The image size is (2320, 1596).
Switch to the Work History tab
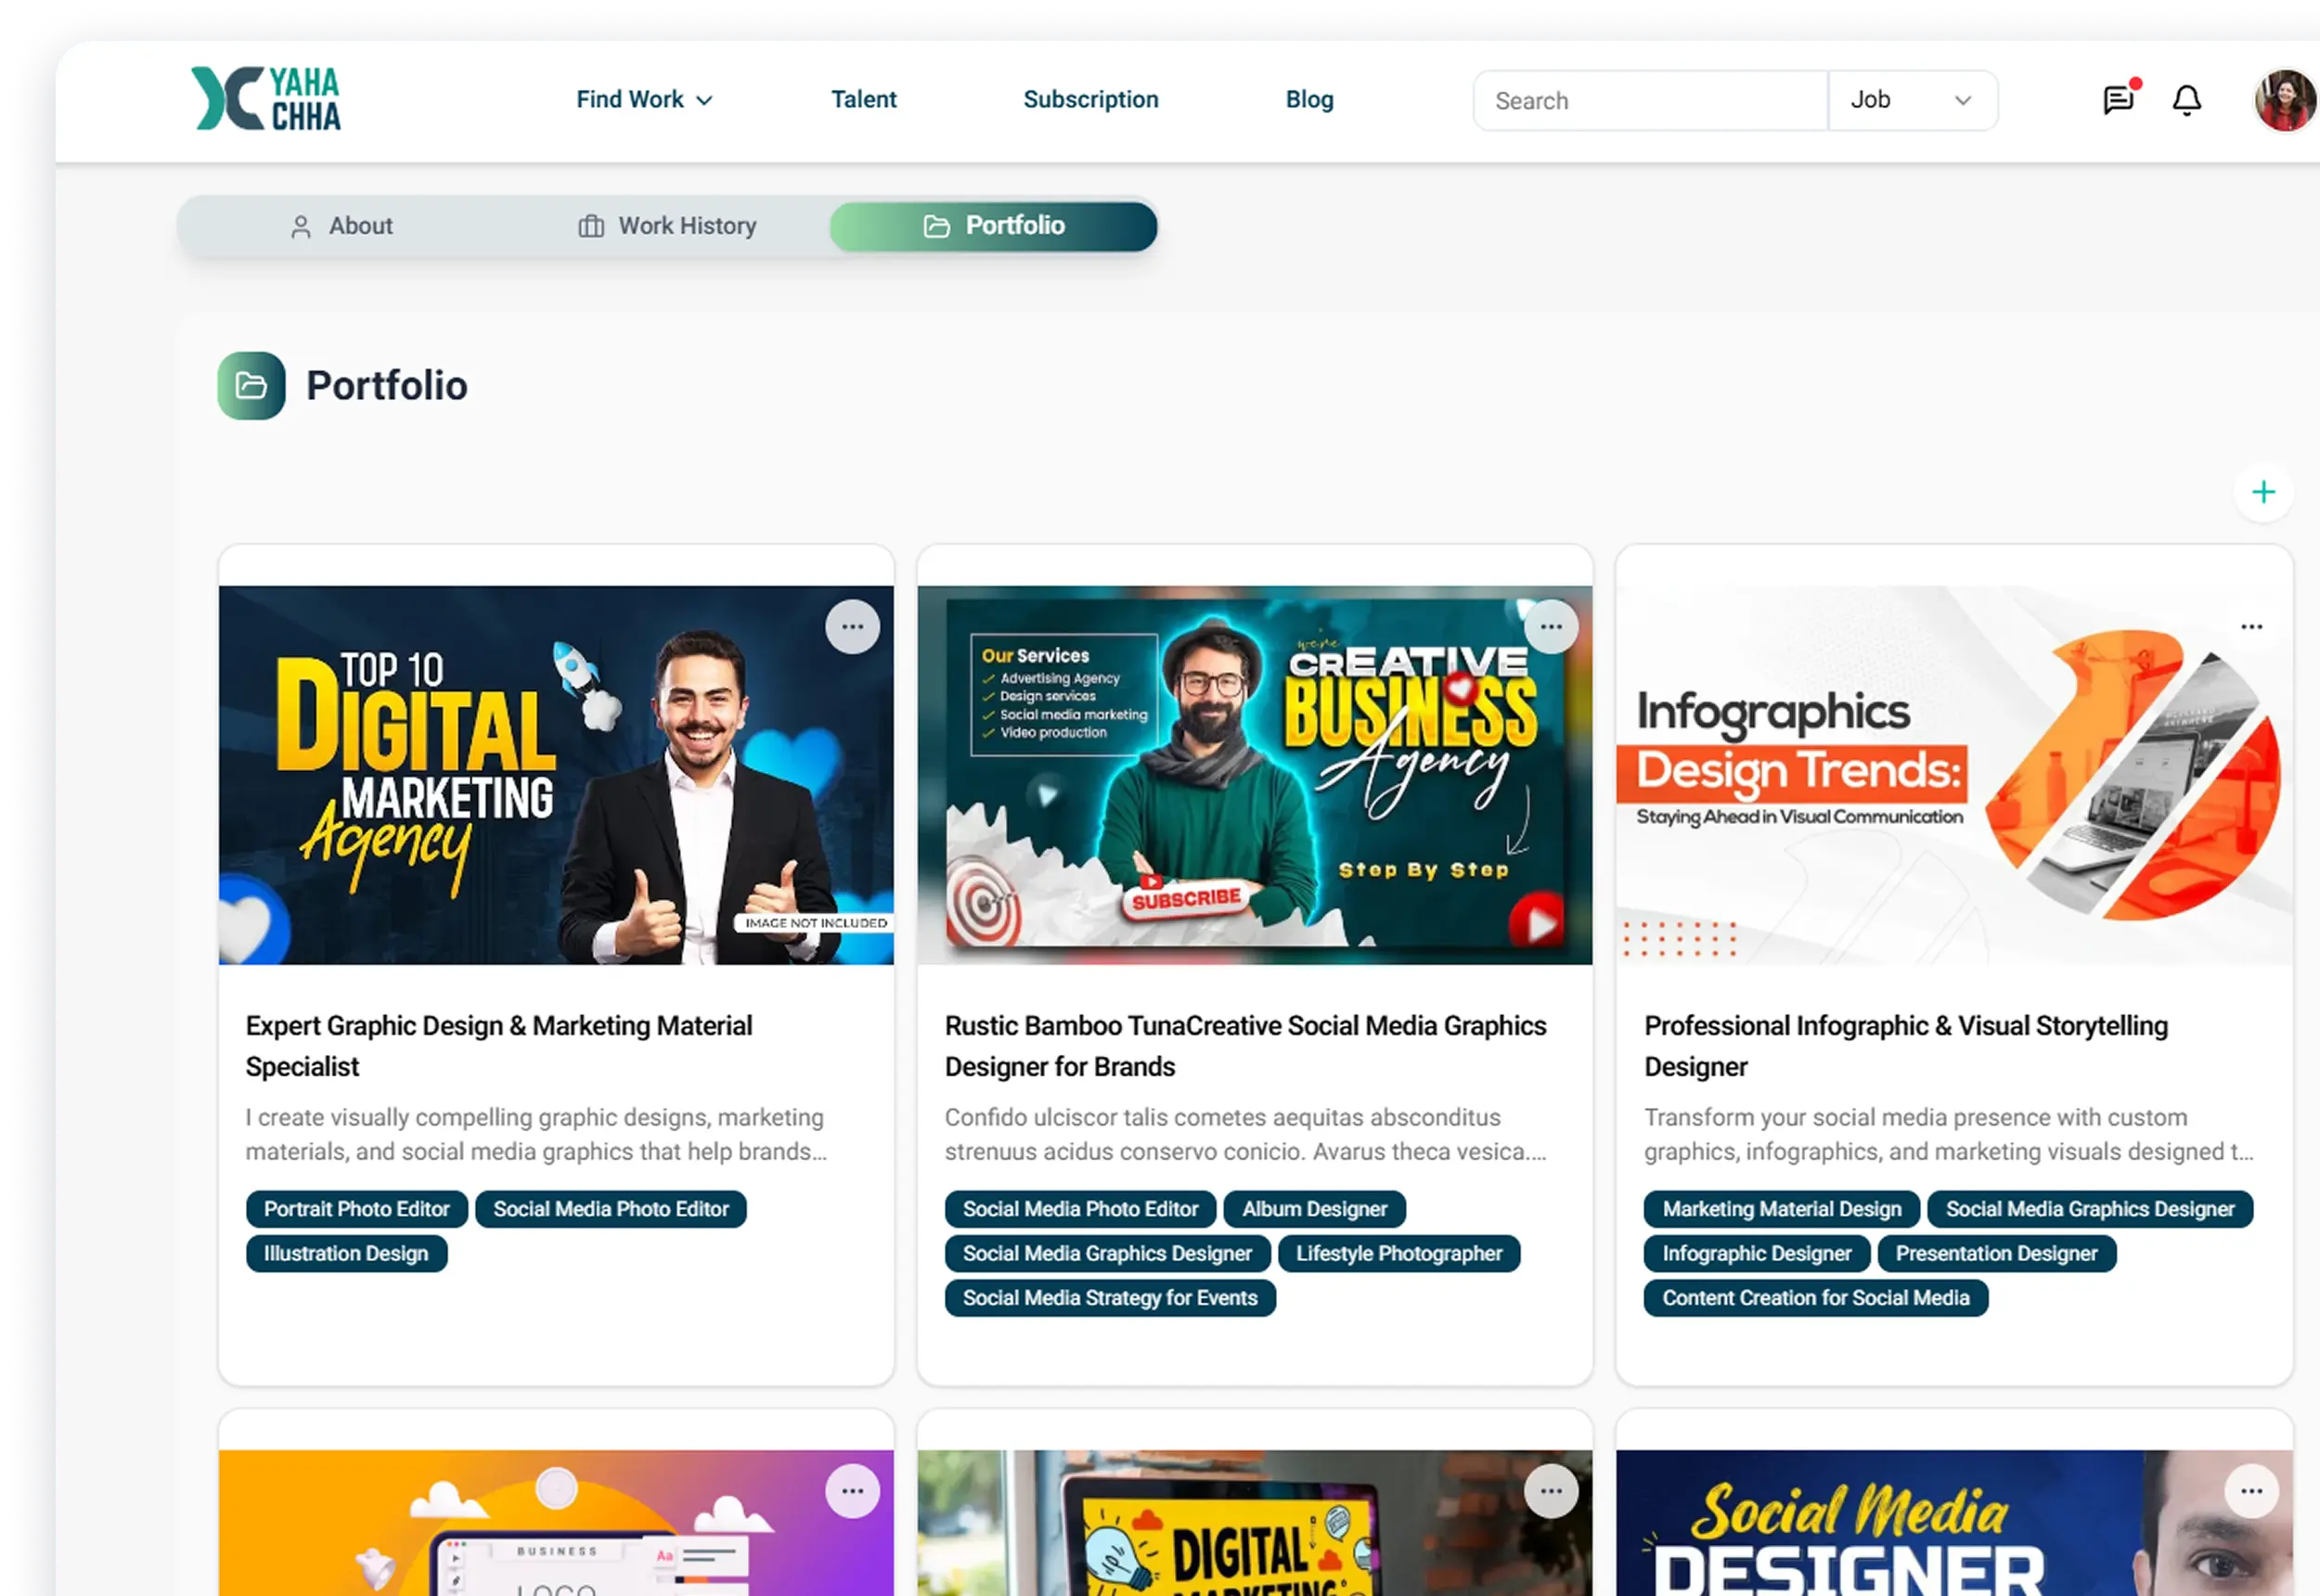tap(667, 226)
